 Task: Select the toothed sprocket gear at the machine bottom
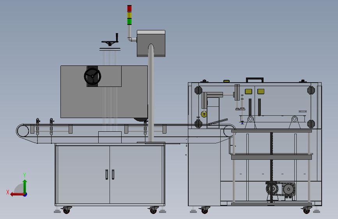[x=272, y=189]
